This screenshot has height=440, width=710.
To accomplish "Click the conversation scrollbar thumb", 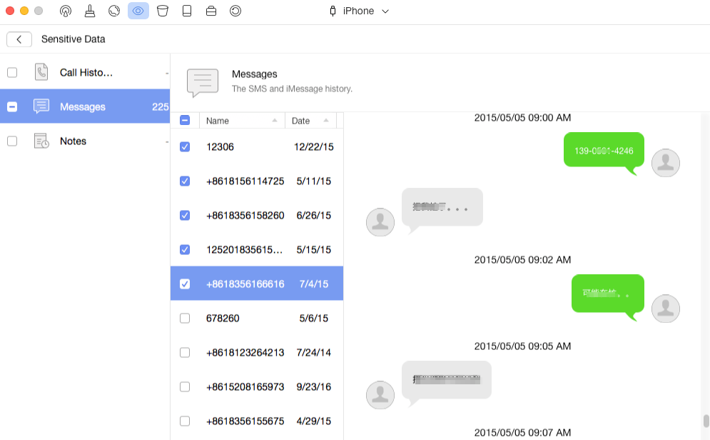I will [706, 421].
